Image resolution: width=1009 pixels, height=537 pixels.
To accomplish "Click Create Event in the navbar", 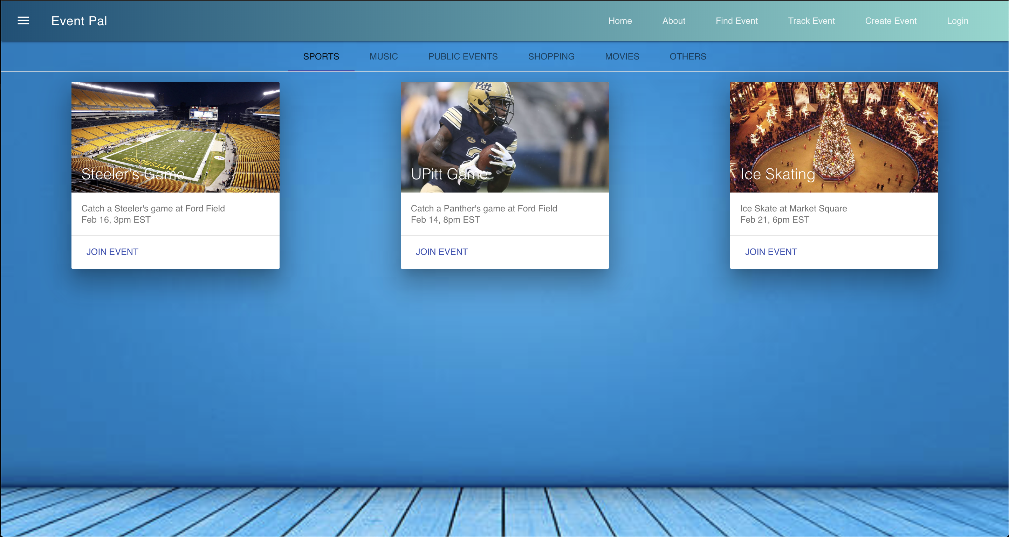I will (x=891, y=21).
